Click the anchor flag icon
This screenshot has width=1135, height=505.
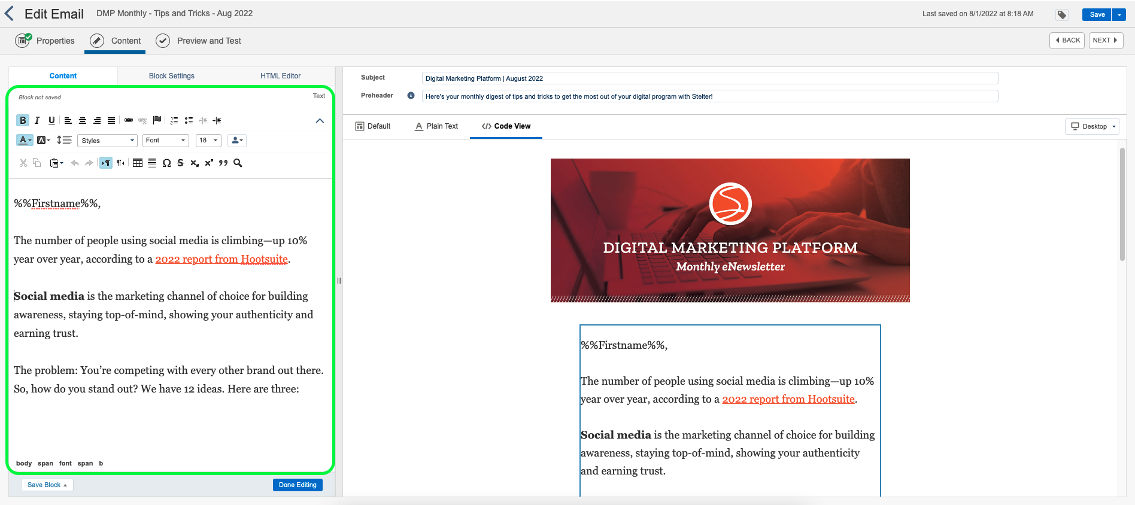click(157, 120)
